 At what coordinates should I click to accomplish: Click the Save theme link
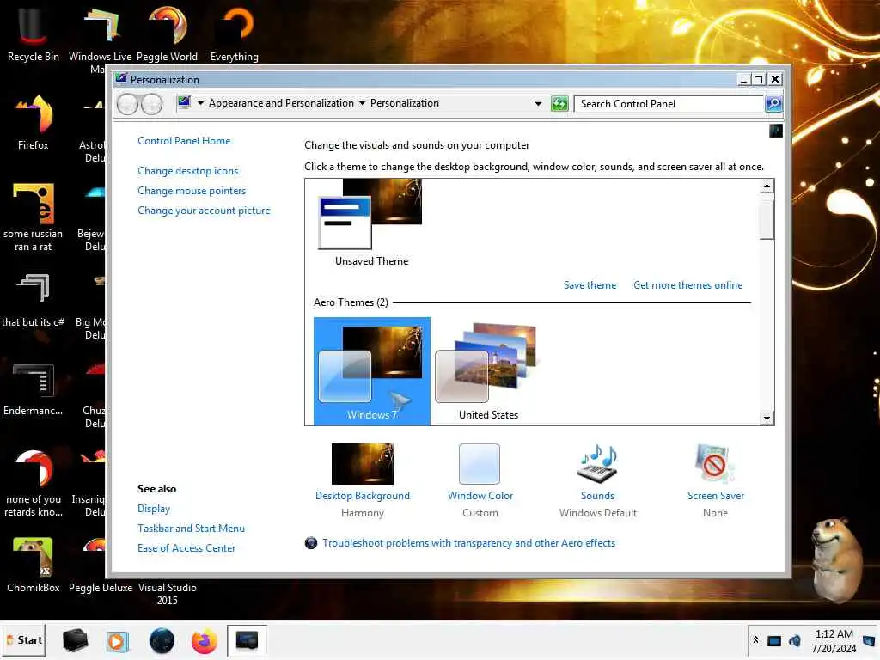[x=590, y=285]
